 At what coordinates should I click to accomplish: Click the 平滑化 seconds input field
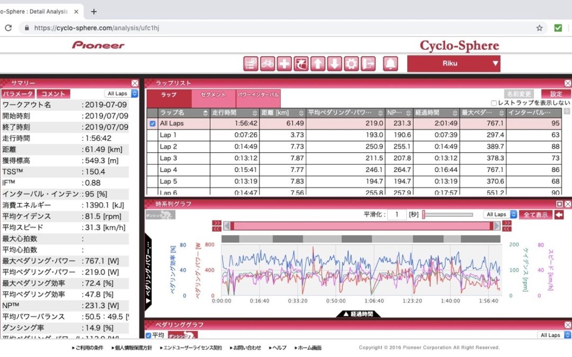click(396, 215)
